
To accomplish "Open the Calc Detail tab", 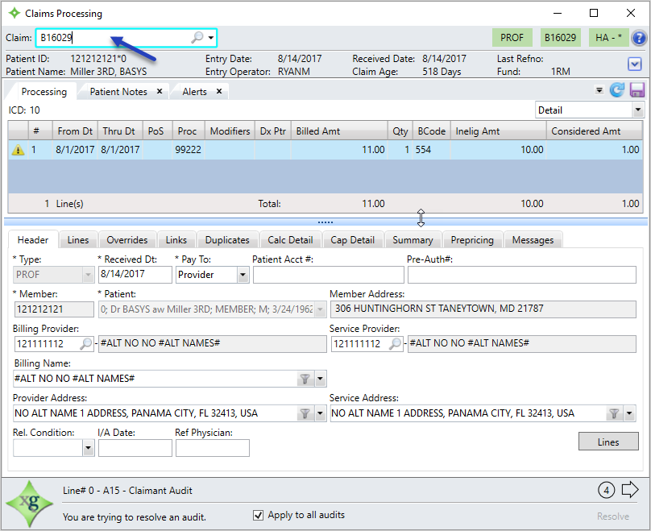I will click(290, 240).
